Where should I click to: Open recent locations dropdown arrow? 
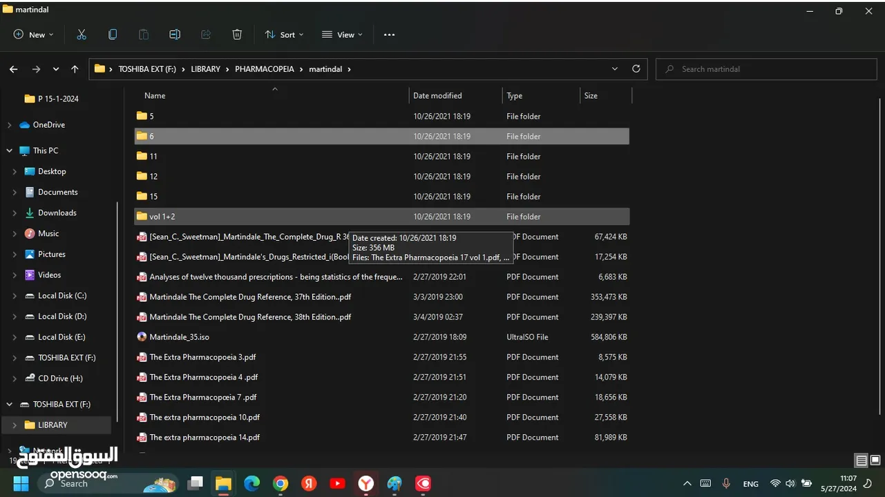point(56,69)
